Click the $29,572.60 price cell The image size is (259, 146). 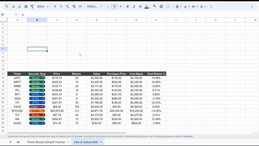click(x=57, y=111)
